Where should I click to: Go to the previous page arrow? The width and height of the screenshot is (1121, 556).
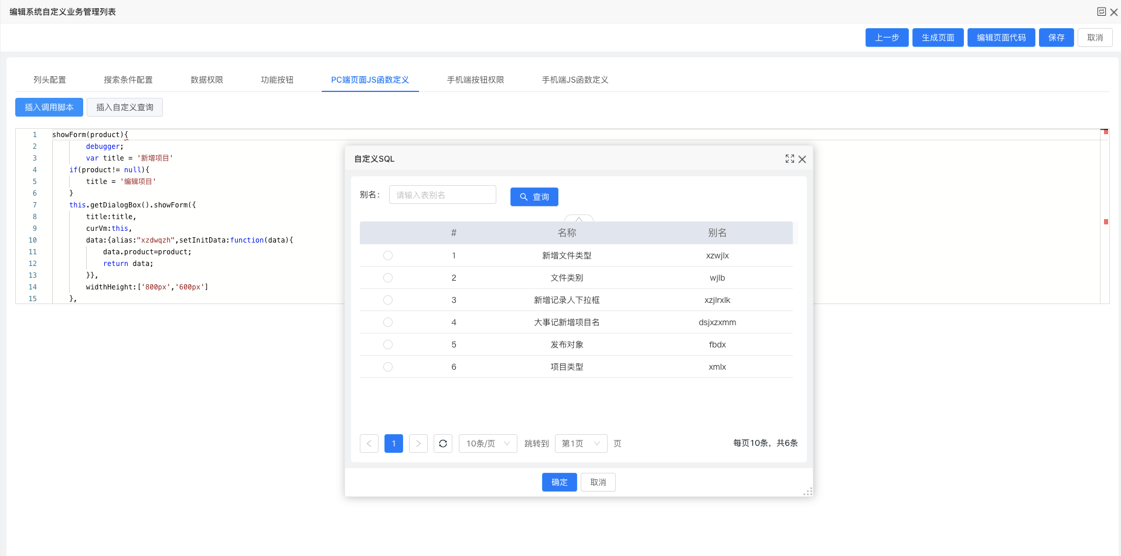coord(369,444)
